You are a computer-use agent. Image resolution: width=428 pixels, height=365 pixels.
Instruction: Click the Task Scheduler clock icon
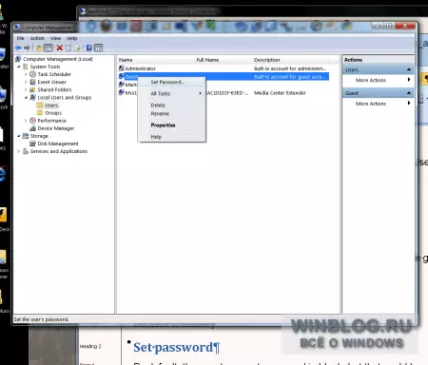(32, 74)
